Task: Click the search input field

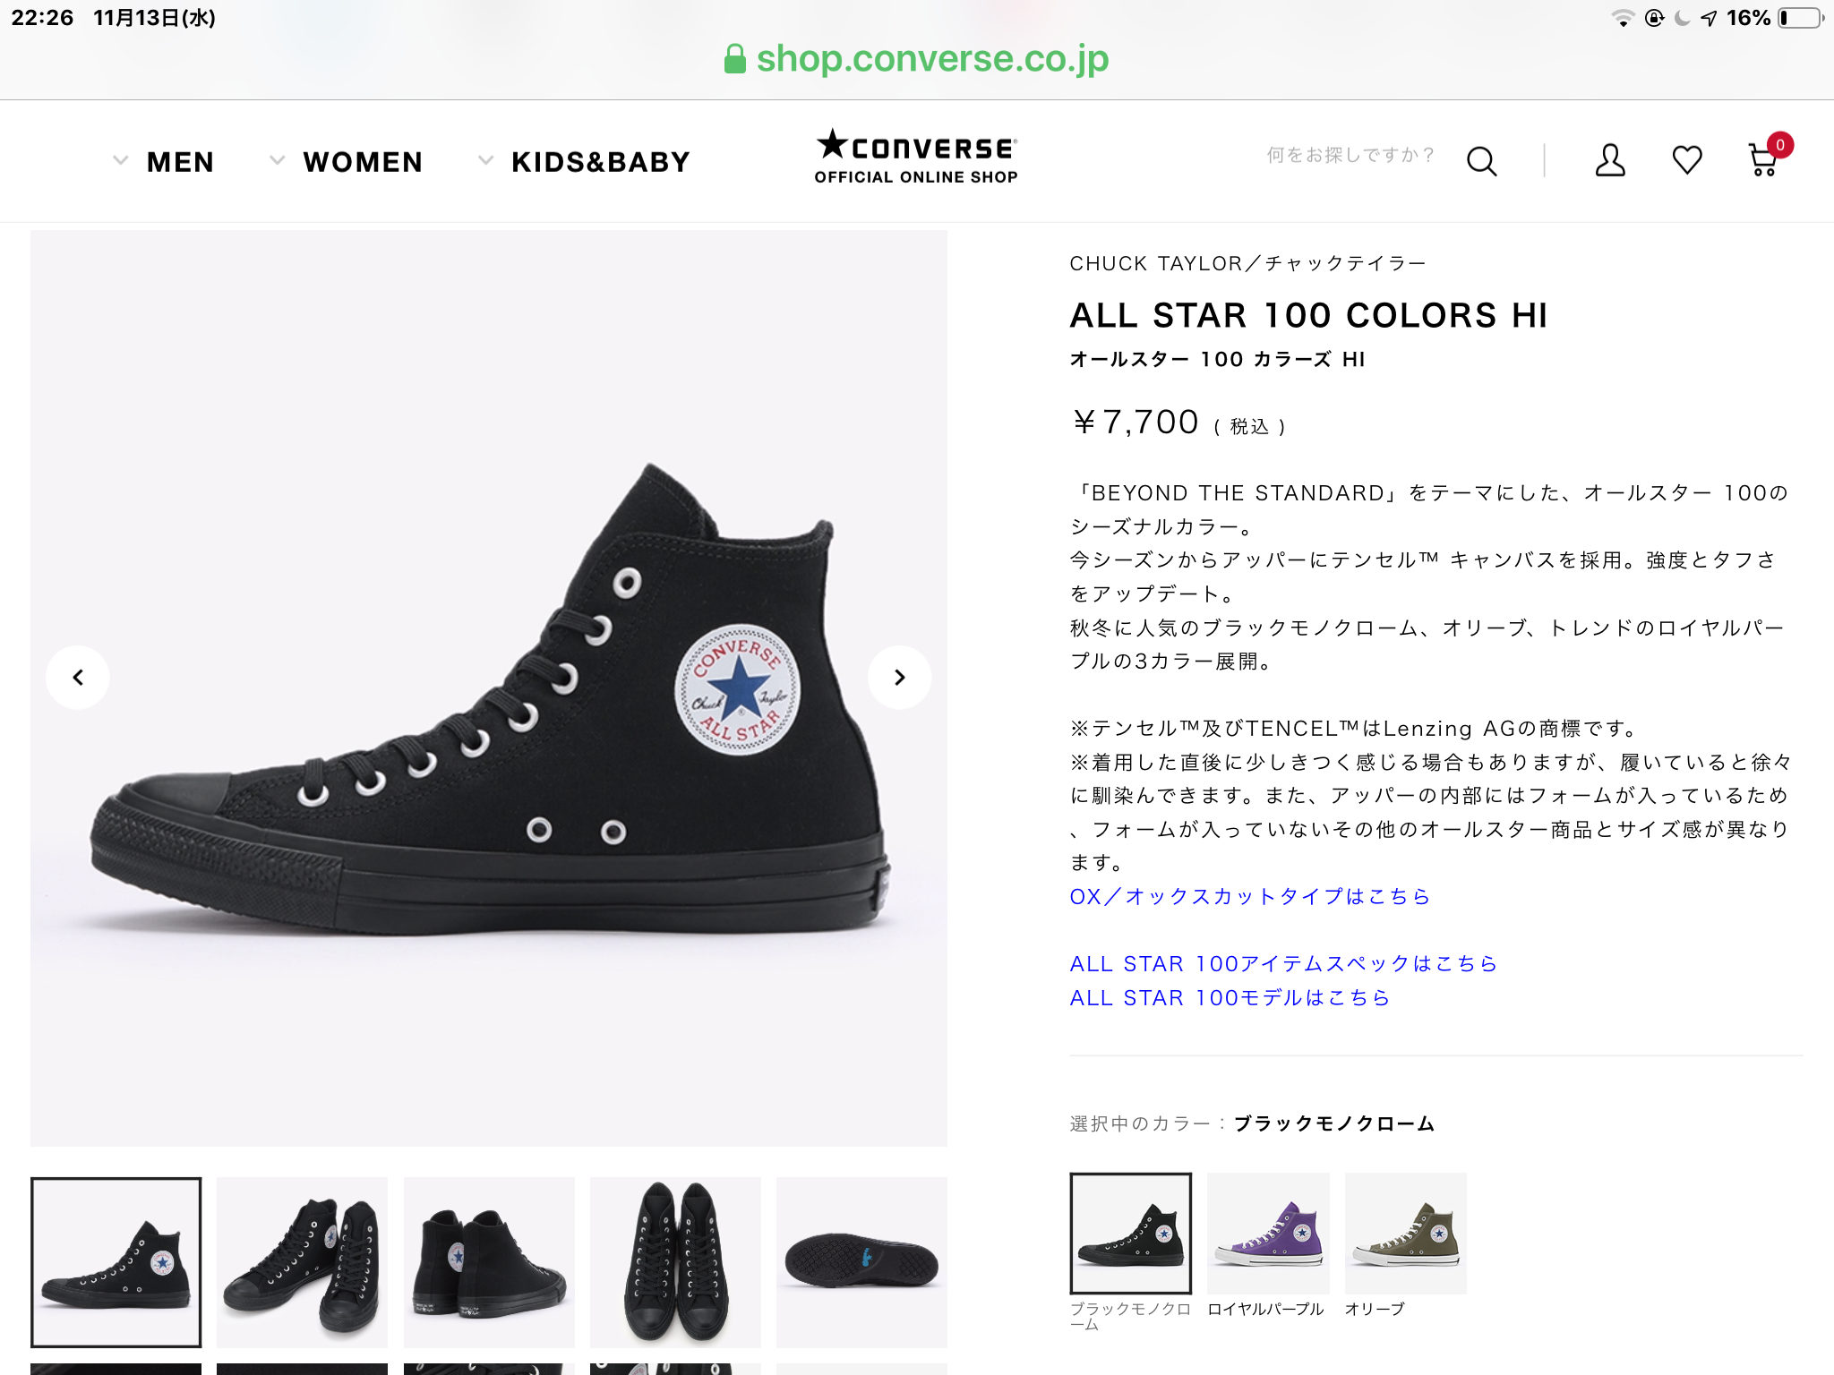Action: tap(1350, 156)
